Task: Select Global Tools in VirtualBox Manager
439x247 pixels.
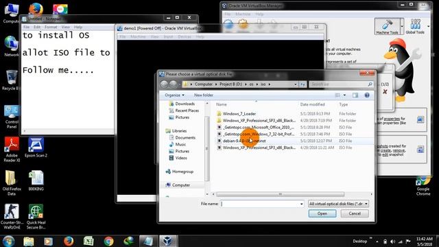Action: pos(415,27)
